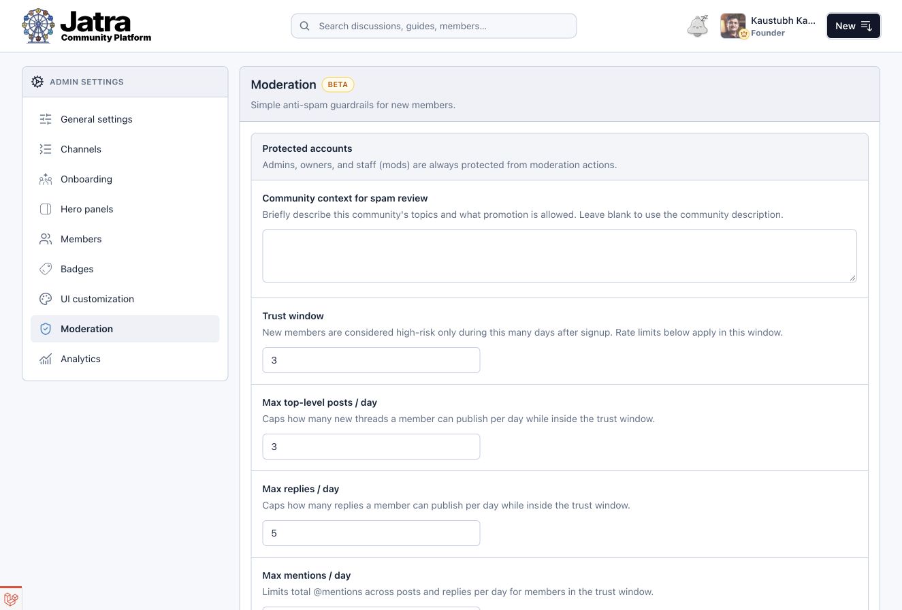Navigate to Badges settings

(125, 269)
